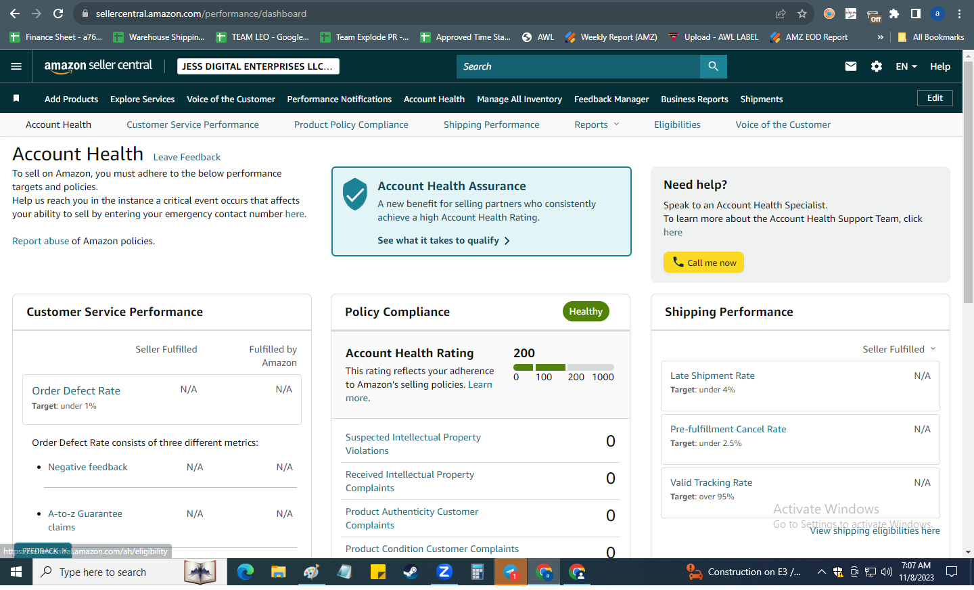Click the browser address bar URL
This screenshot has height=590, width=974.
coord(201,14)
